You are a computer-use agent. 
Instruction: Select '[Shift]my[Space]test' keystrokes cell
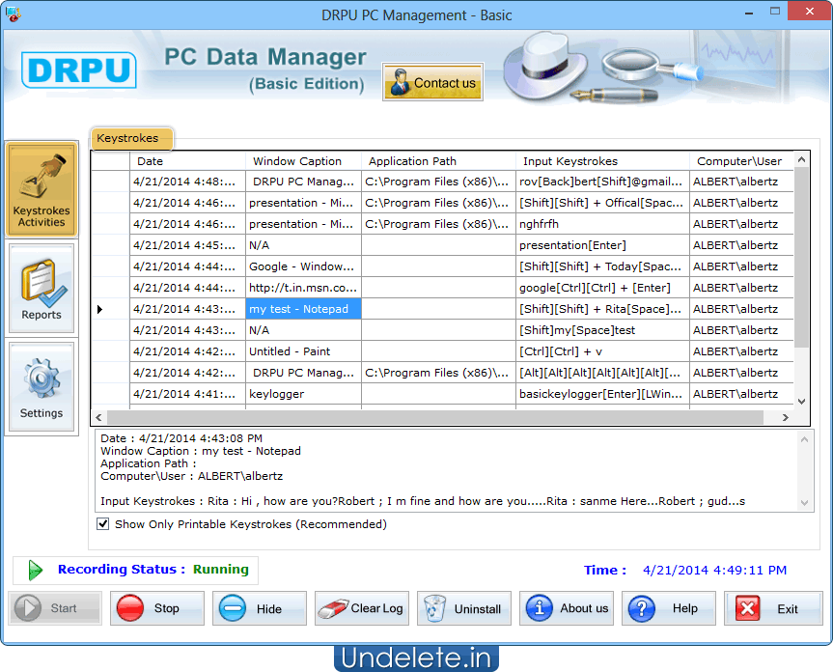pos(602,330)
